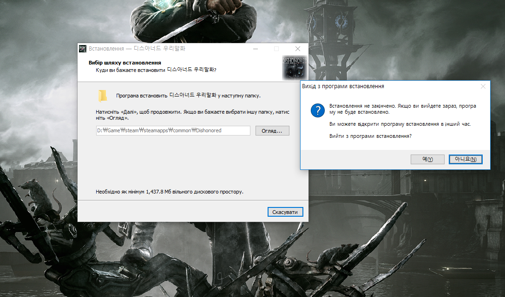The image size is (505, 297).
Task: Close the Встановлення installer window
Action: pos(298,49)
